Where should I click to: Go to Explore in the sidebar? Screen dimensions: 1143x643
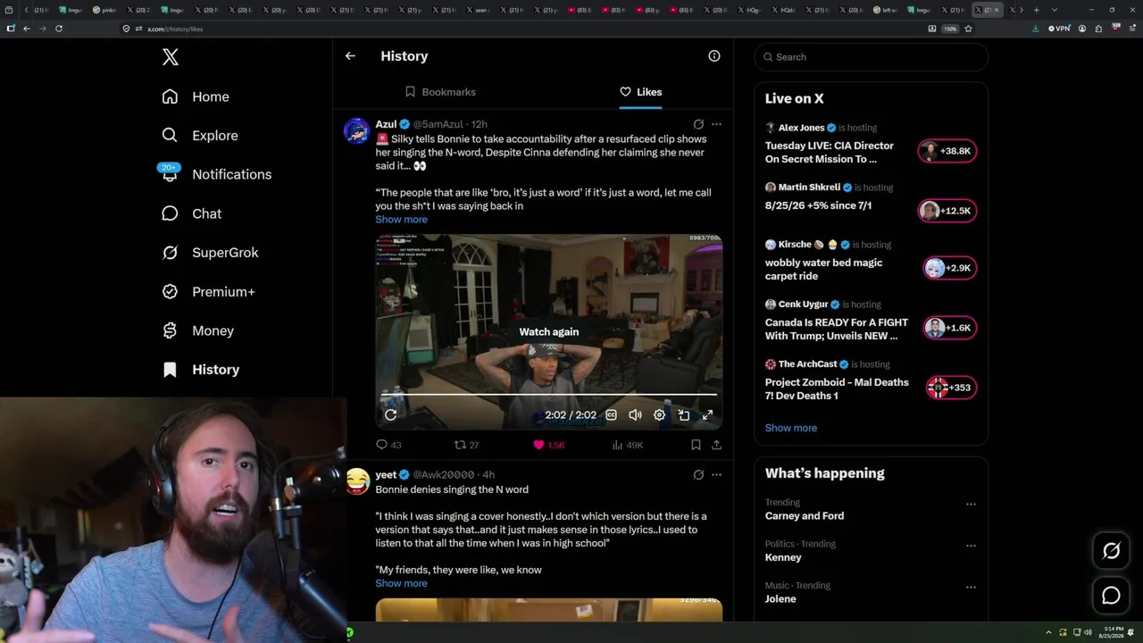(x=200, y=136)
